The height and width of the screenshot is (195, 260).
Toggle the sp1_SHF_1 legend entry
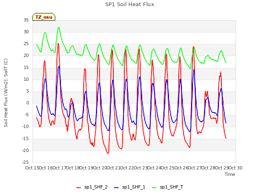(x=130, y=187)
